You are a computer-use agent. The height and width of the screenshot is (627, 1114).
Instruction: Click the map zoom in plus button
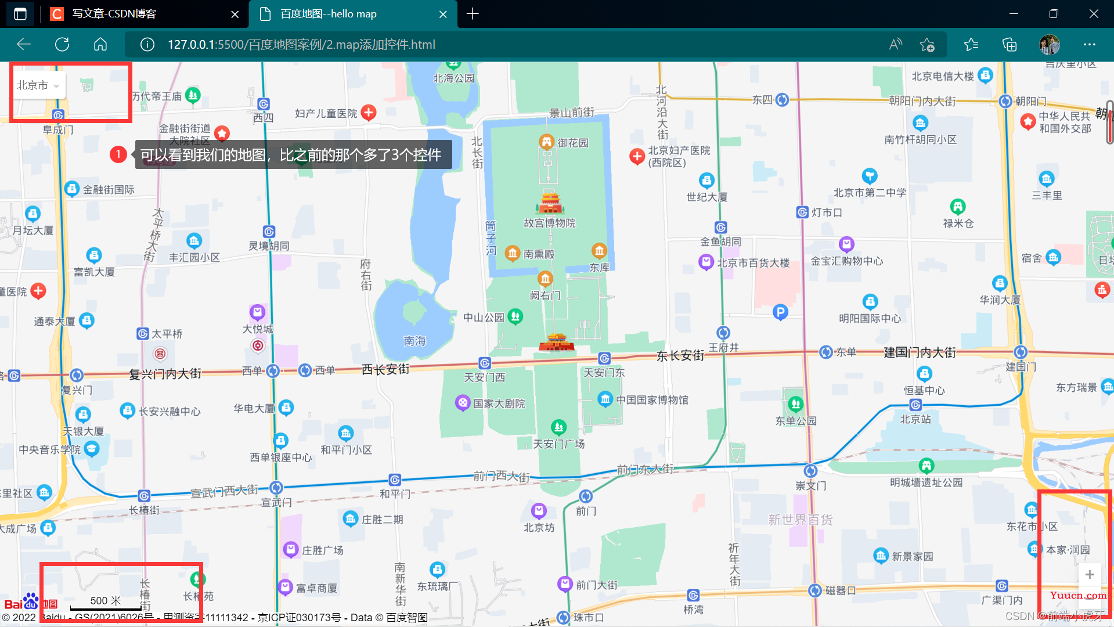click(x=1090, y=575)
